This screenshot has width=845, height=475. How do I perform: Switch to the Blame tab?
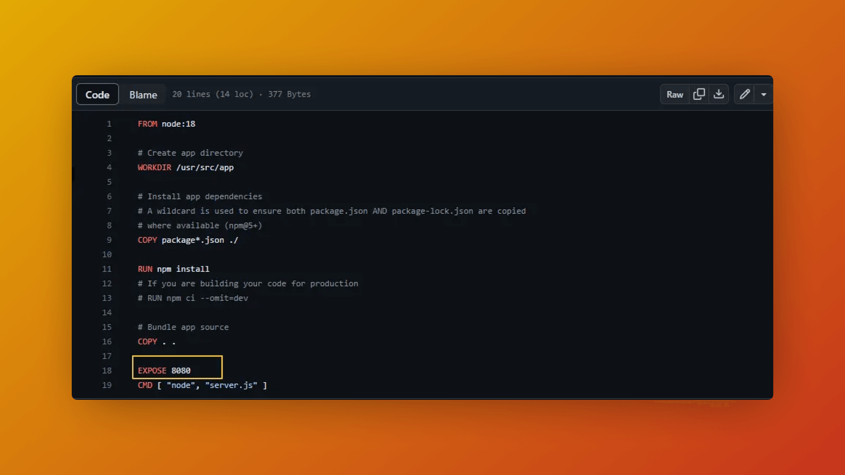[143, 95]
